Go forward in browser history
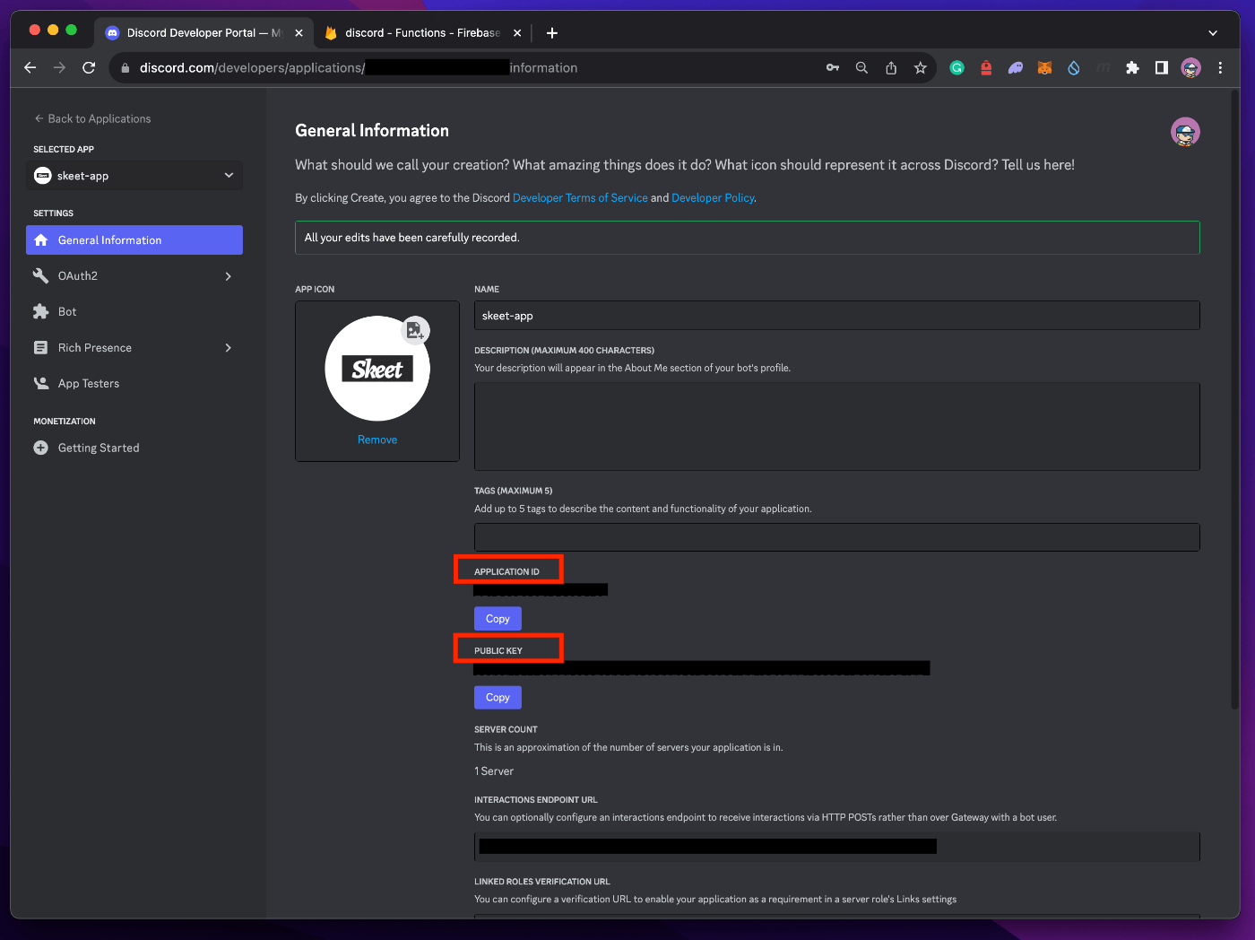Screen dimensions: 1255x940 coord(59,68)
